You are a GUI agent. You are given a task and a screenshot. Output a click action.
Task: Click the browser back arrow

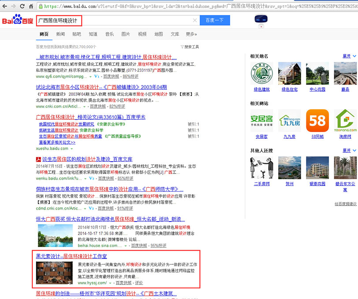click(x=4, y=6)
